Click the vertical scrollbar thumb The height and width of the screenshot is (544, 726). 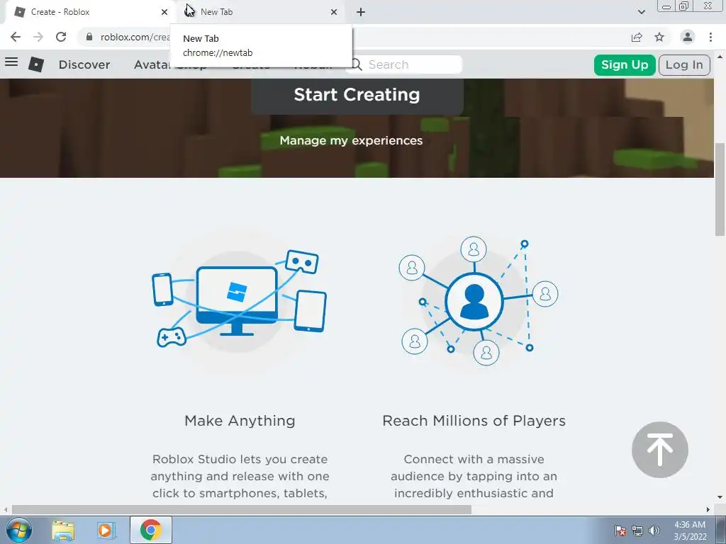coord(720,190)
